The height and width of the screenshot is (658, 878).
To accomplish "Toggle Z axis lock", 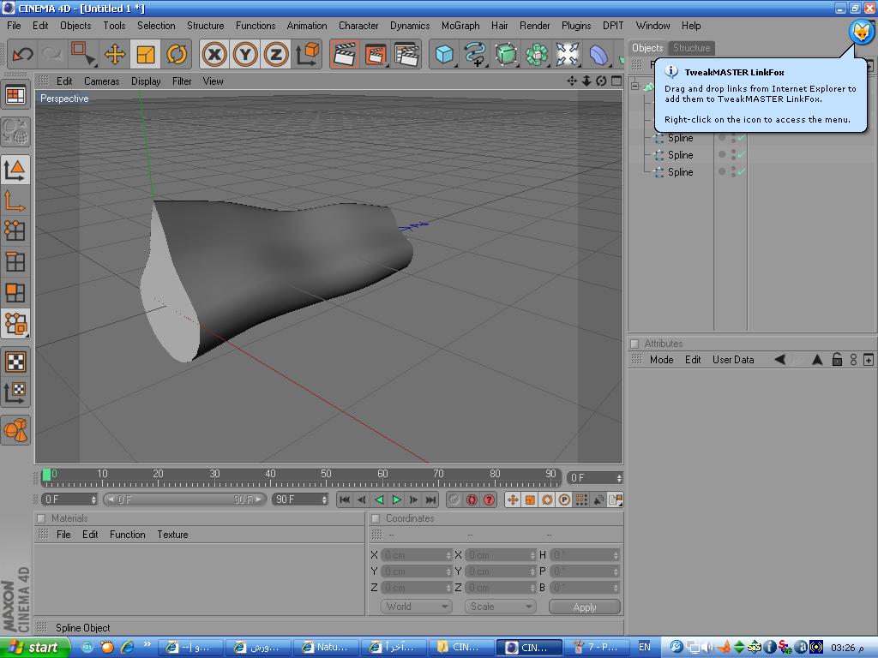I will point(276,54).
